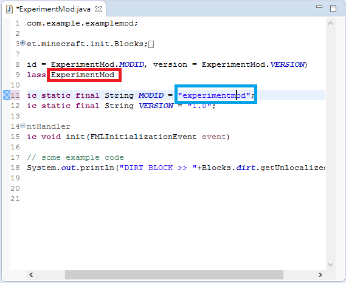The height and width of the screenshot is (283, 346).
Task: Click the ExperimentMod class name on line 9
Action: tap(83, 75)
